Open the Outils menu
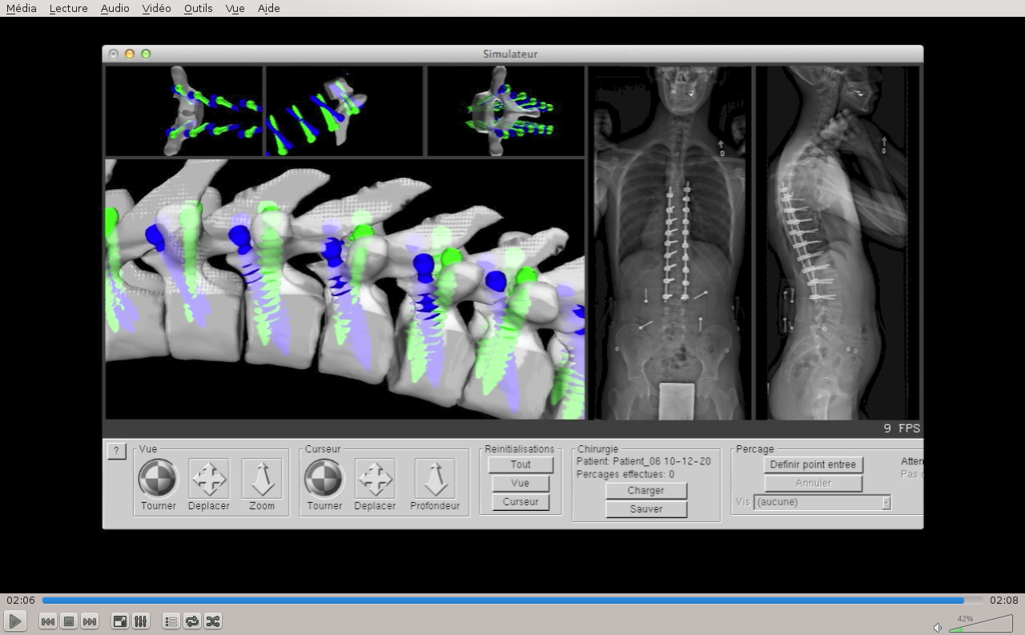The height and width of the screenshot is (635, 1025). coord(198,8)
